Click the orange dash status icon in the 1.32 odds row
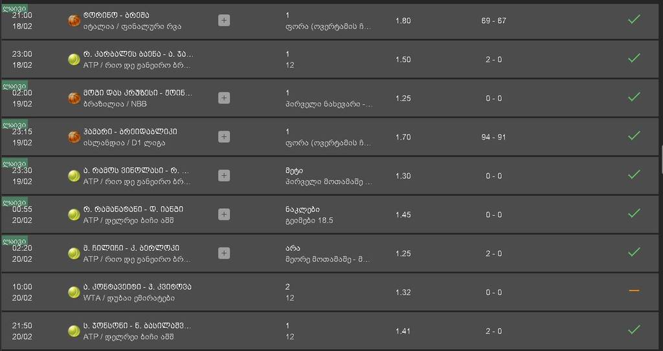Screen dimensions: 663x351 (x=634, y=291)
